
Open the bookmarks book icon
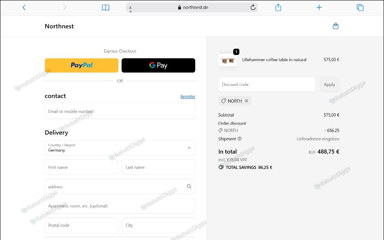[106, 8]
